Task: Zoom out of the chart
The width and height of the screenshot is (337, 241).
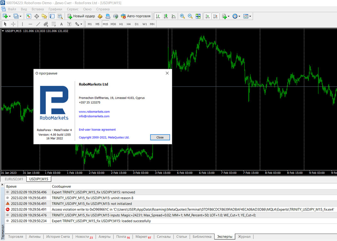Action: [x=190, y=16]
